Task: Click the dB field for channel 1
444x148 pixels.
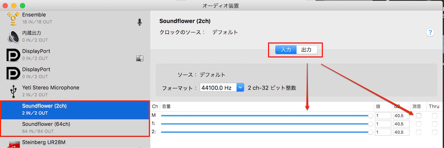Action: [x=401, y=124]
